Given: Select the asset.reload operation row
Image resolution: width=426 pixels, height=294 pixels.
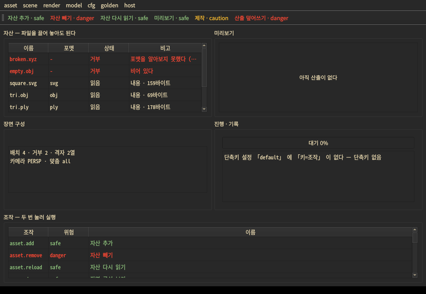Looking at the screenshot, I should pos(210,267).
